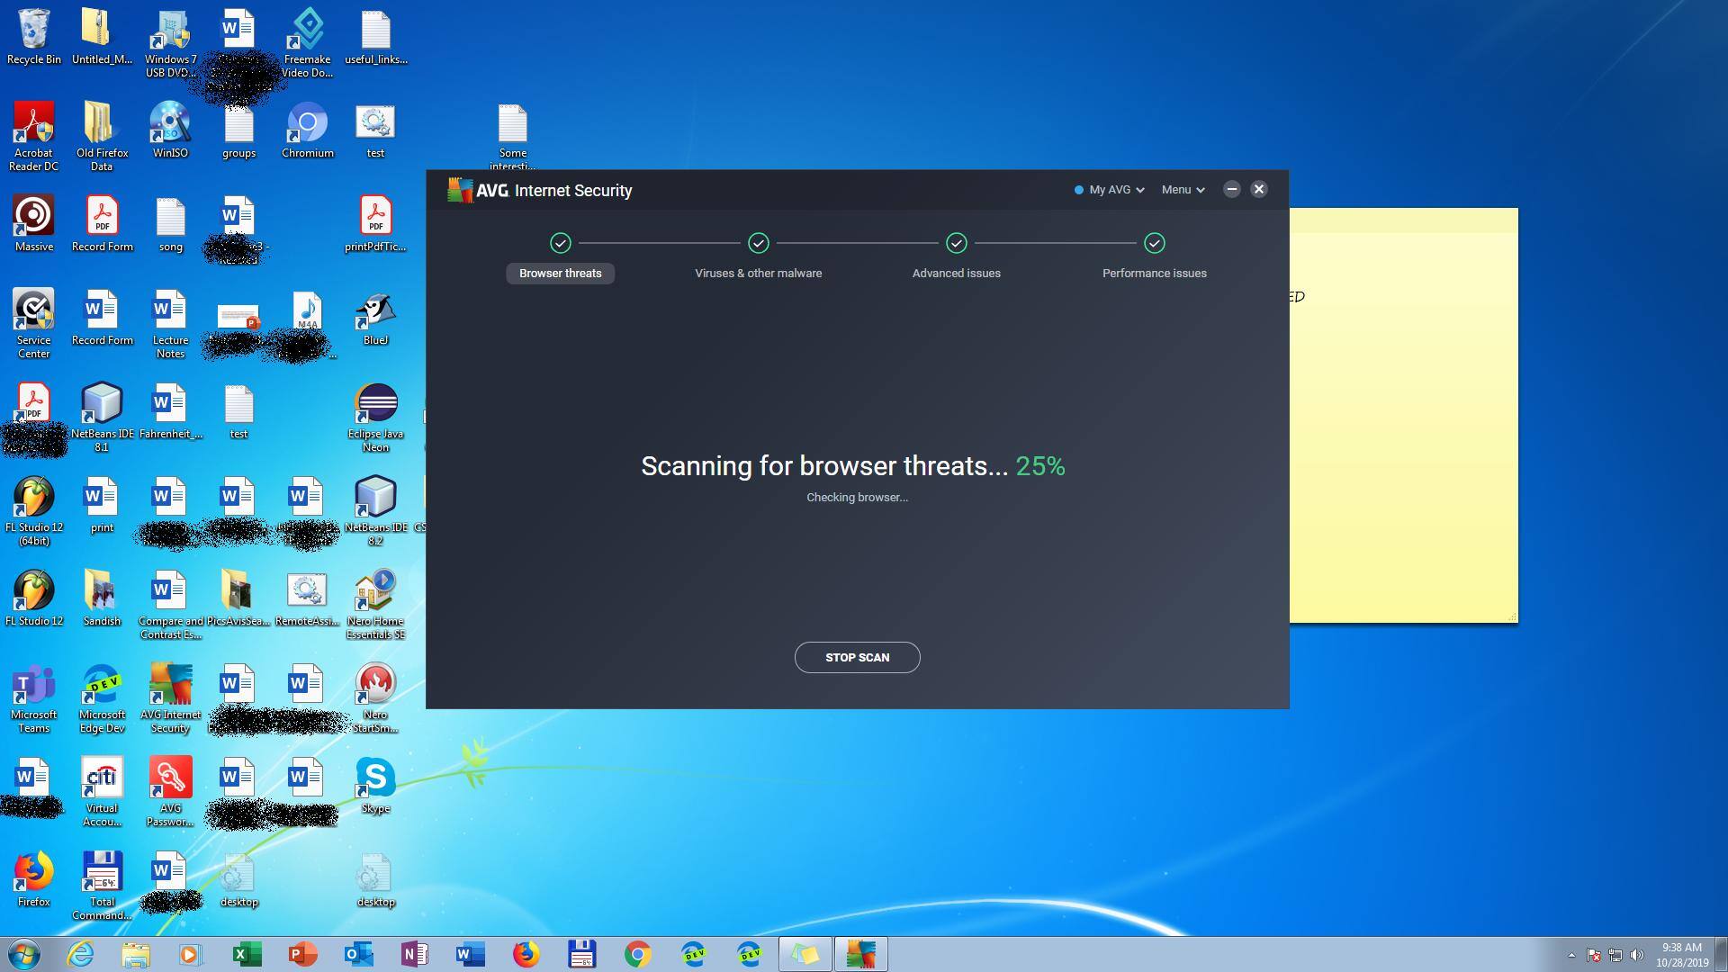Viewport: 1728px width, 972px height.
Task: Expand the My AVG dropdown
Action: 1110,190
